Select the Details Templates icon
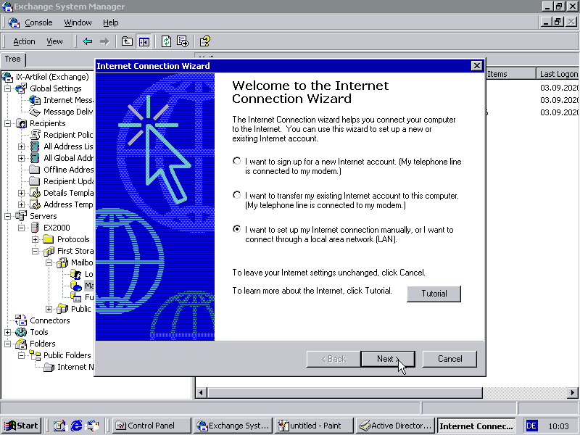 [x=35, y=193]
